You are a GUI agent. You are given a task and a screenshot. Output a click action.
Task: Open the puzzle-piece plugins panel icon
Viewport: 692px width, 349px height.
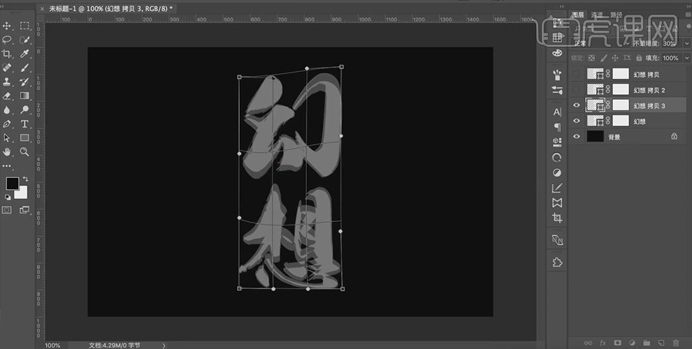pyautogui.click(x=557, y=262)
